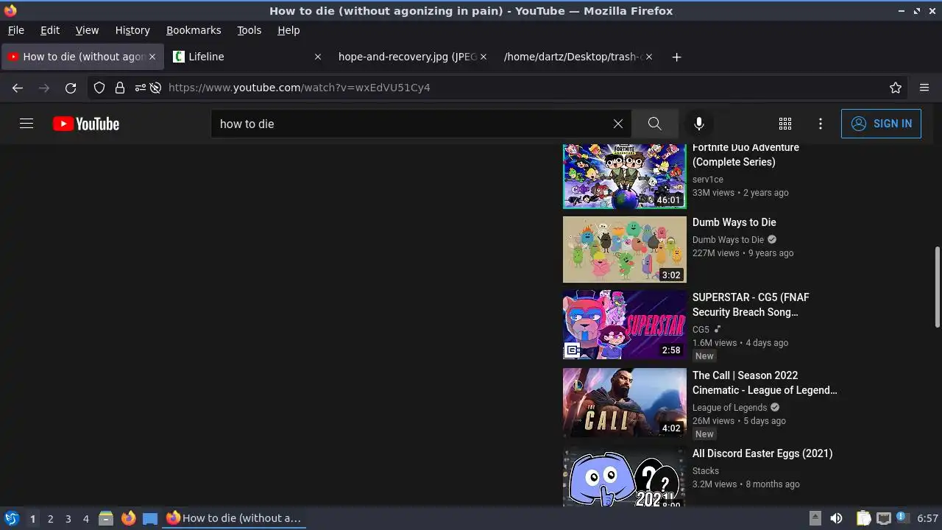Screen dimensions: 942x530
Task: Open the network tray icon
Action: click(884, 518)
